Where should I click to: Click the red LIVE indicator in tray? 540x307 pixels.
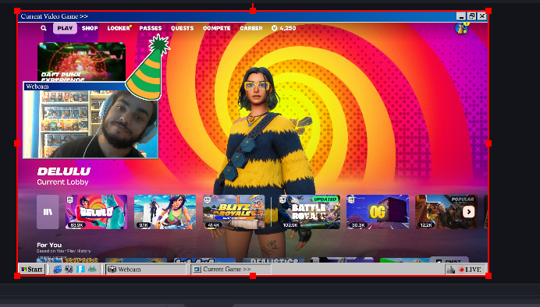pyautogui.click(x=470, y=270)
